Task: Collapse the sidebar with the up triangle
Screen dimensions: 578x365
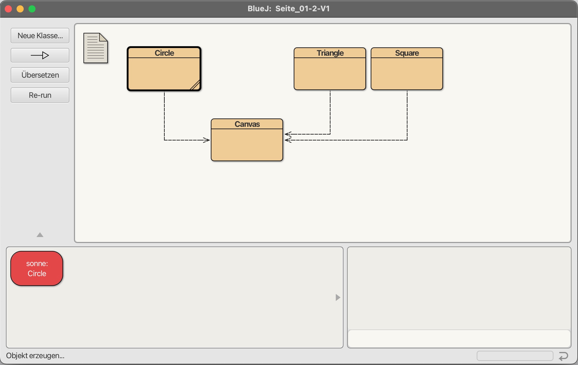Action: coord(40,235)
